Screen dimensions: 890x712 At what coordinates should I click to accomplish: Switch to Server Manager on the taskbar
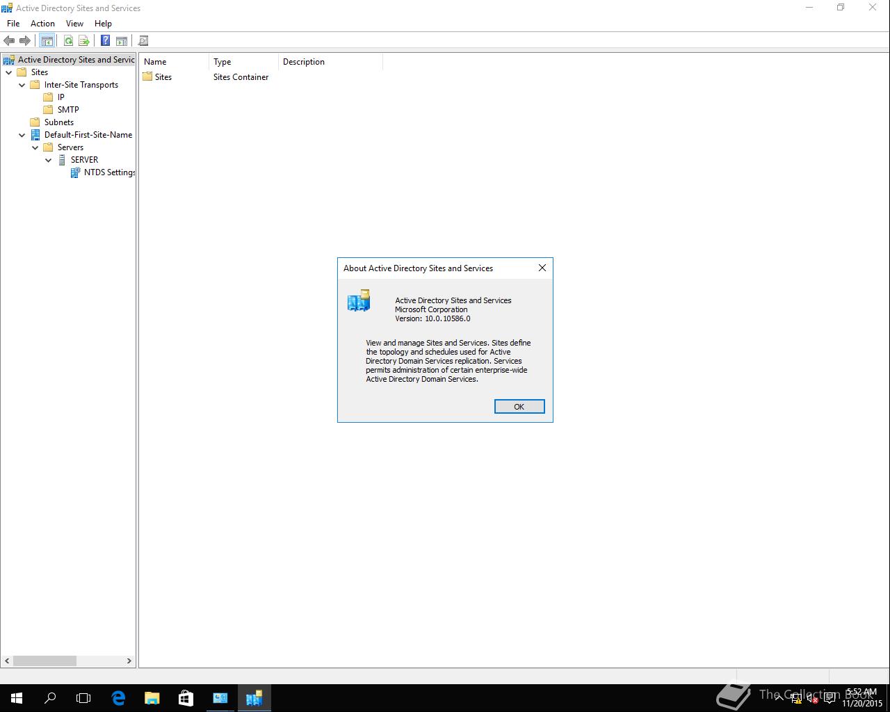point(220,698)
